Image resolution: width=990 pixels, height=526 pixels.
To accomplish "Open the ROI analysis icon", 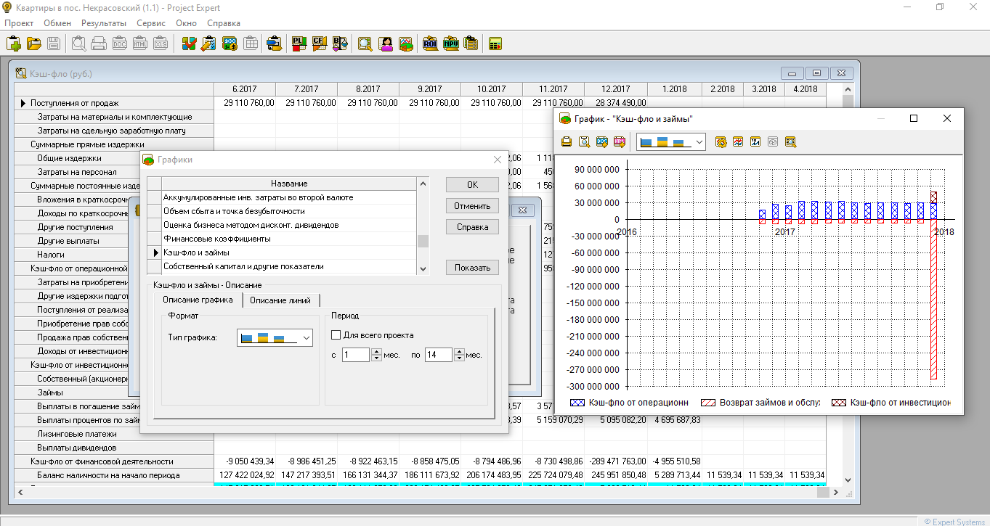I will 431,44.
